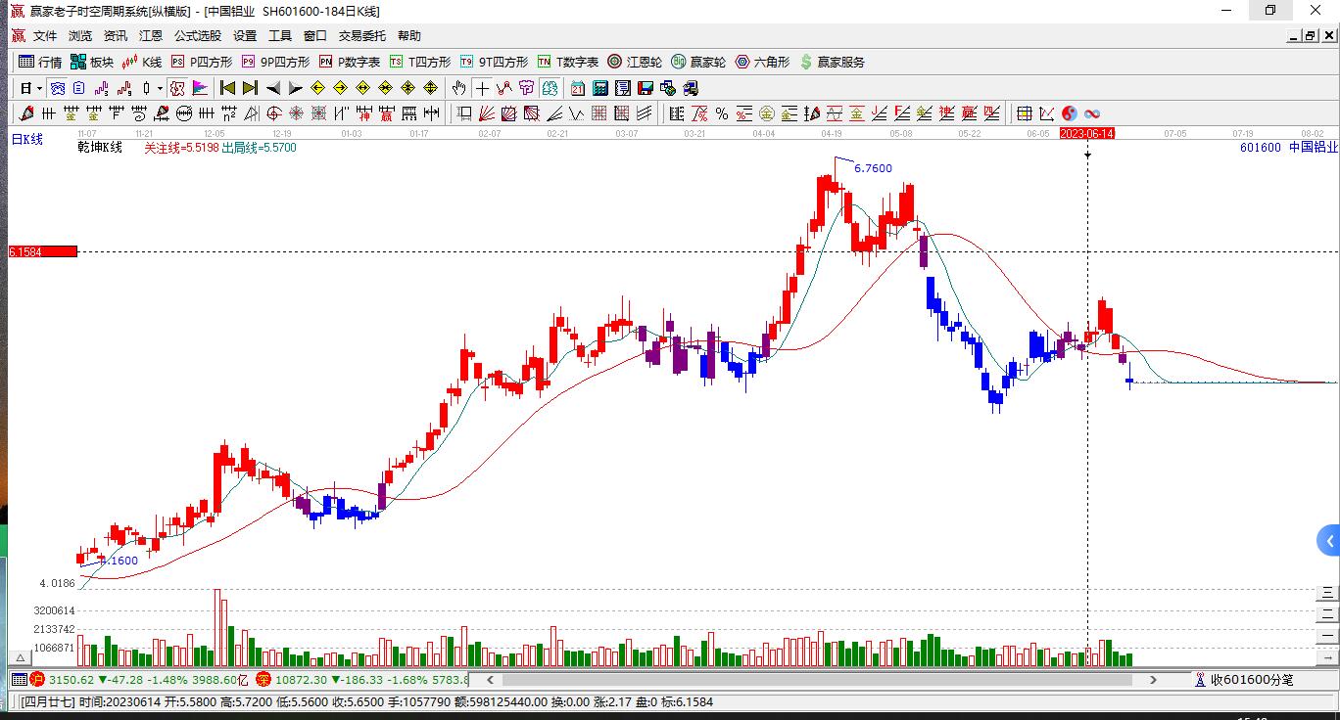The height and width of the screenshot is (720, 1340).
Task: Open the calendar icon numbered 21
Action: (x=578, y=88)
